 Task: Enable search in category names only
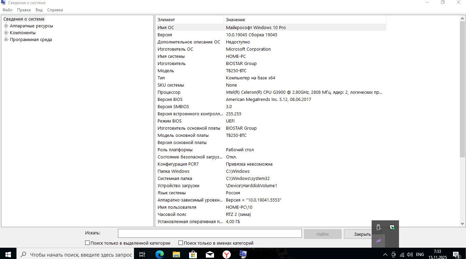tap(181, 243)
